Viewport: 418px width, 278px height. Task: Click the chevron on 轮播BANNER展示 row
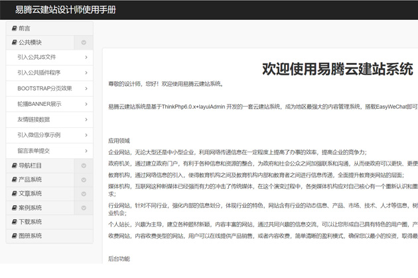point(86,104)
